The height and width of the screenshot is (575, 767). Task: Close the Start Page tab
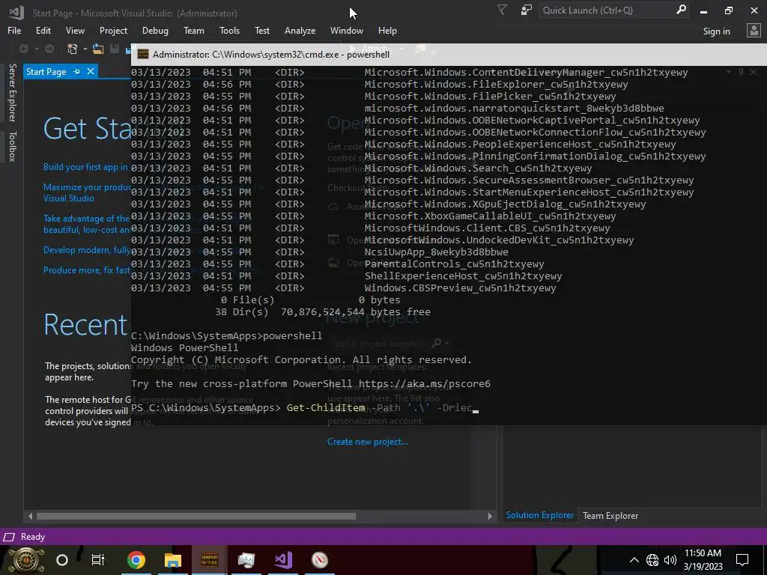(91, 71)
